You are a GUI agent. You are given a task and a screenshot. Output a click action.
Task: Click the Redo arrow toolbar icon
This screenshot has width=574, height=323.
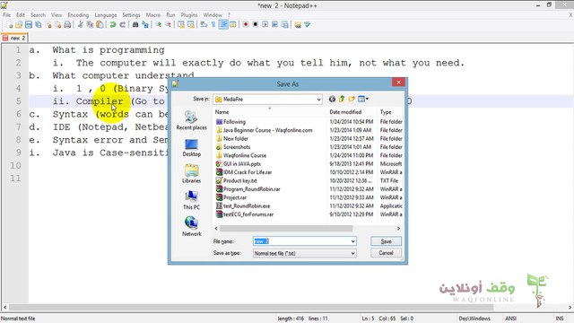point(122,25)
